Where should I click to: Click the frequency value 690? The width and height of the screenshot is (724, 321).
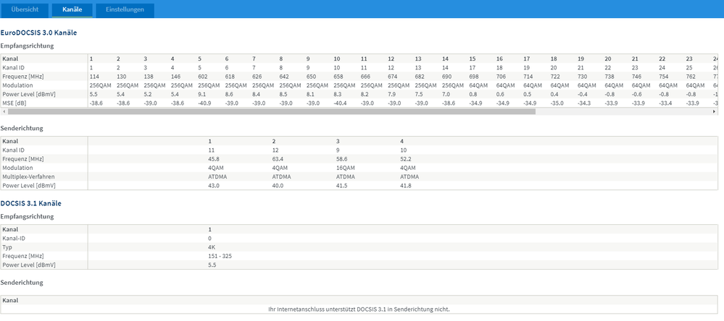(x=447, y=77)
